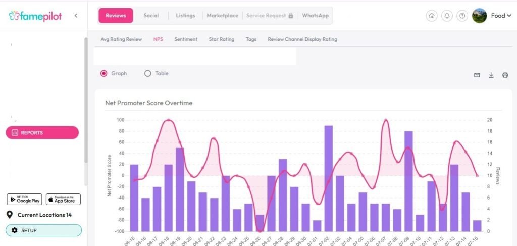
Task: Switch to the Social tab
Action: 151,16
